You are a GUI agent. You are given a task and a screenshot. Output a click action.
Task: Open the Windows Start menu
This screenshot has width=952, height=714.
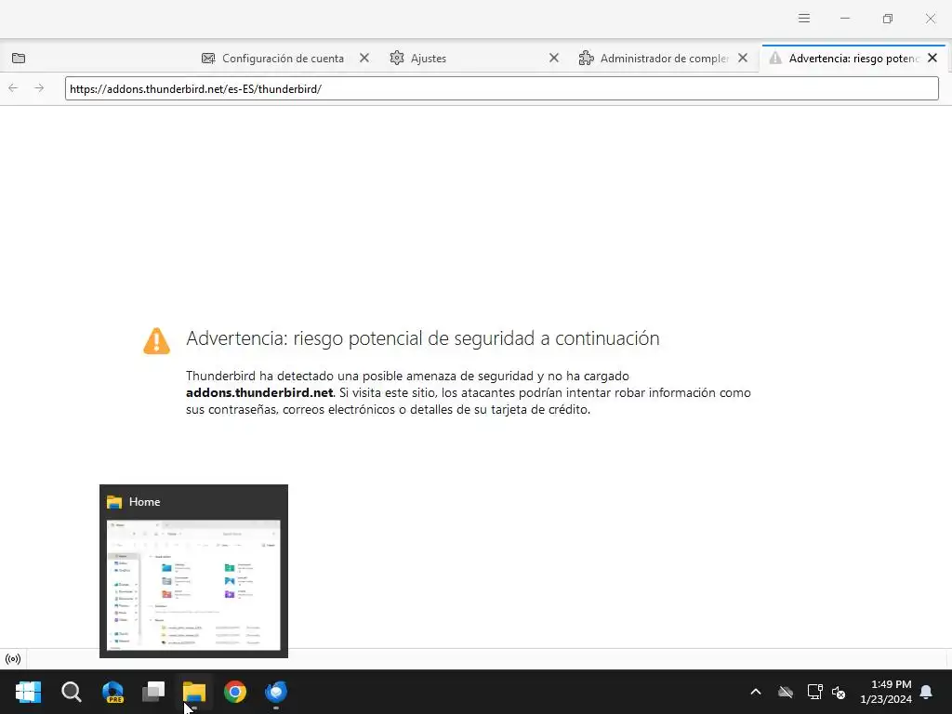[29, 692]
